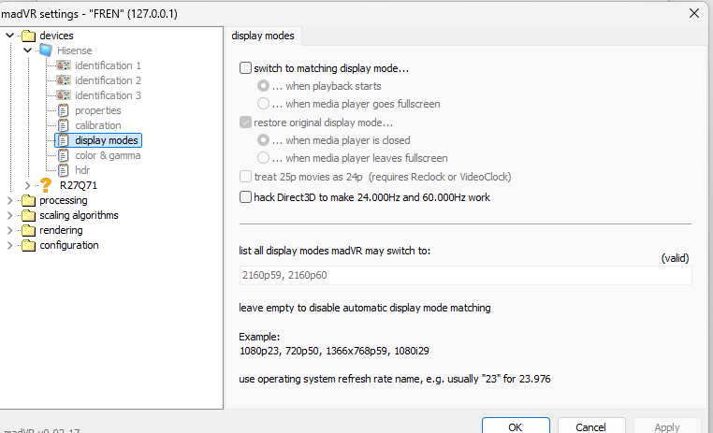Expand the R27Q71 device node
The height and width of the screenshot is (433, 713).
(x=27, y=185)
